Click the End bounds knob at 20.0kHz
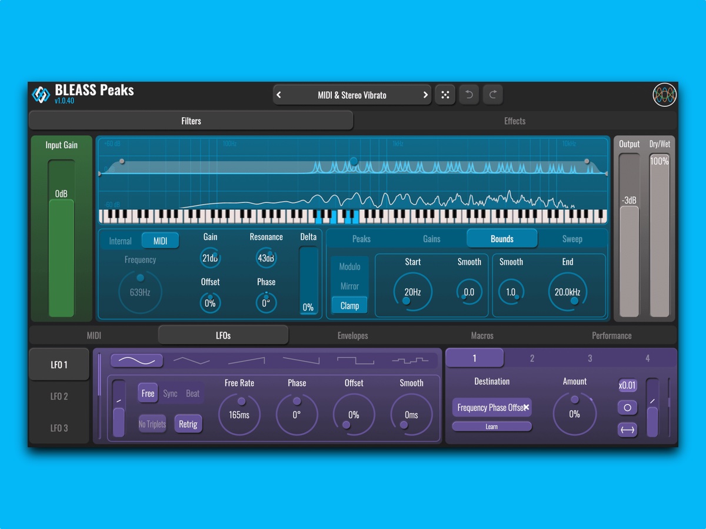Viewport: 706px width, 529px height. [568, 292]
